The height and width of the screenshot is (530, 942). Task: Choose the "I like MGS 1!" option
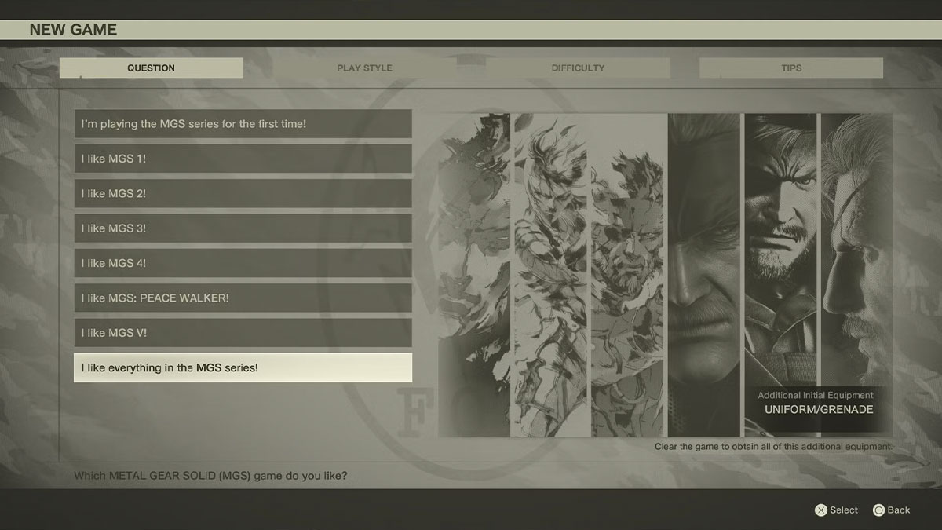(243, 158)
